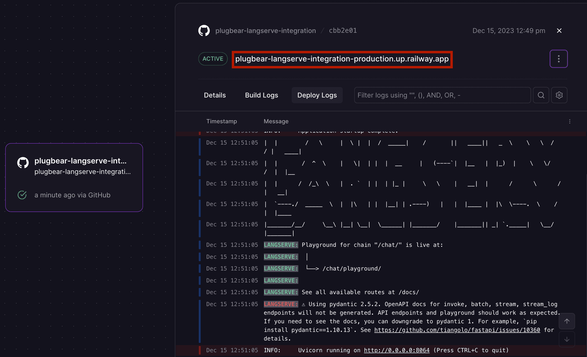Click the GitHub icon on the service card
587x357 pixels.
[23, 162]
